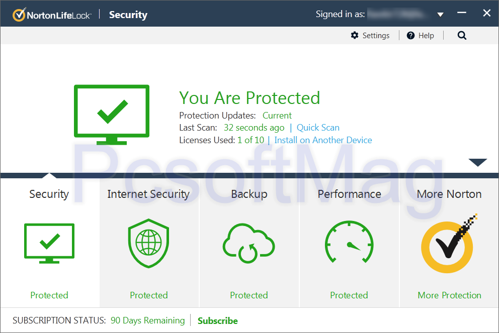The image size is (499, 333).
Task: Close the Norton window
Action: click(486, 13)
